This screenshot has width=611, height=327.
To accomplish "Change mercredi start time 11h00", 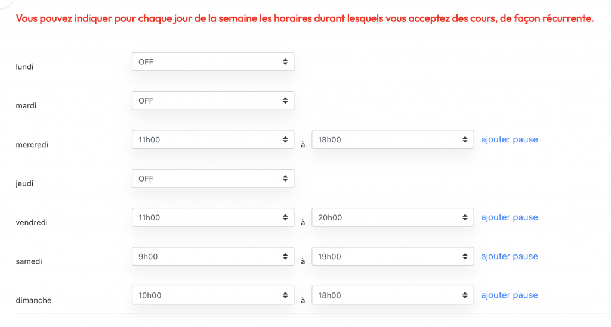I will point(212,140).
